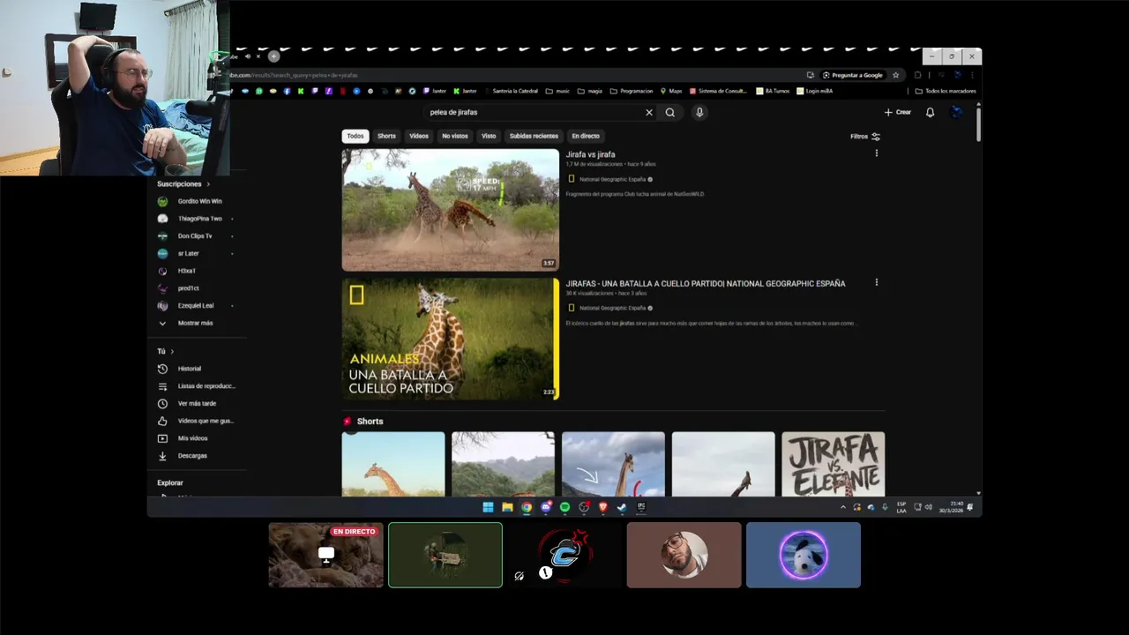The height and width of the screenshot is (635, 1129).
Task: Open Don Clips Tv subscription channel
Action: 185,236
